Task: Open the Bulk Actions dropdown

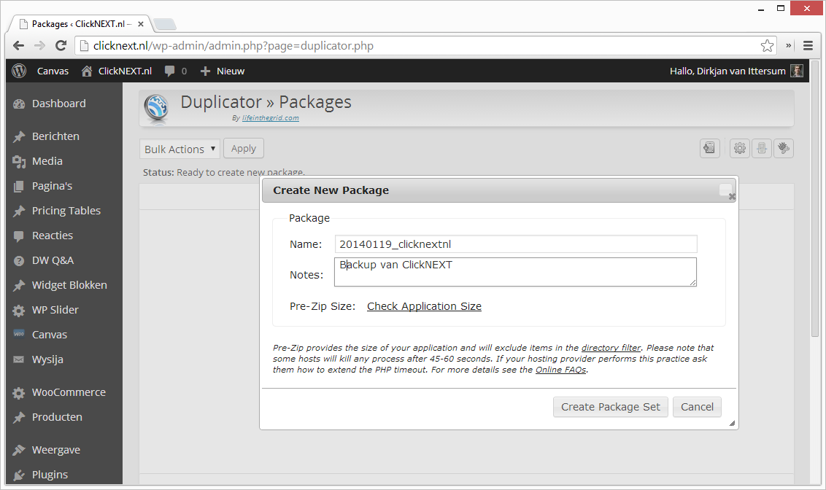Action: pyautogui.click(x=180, y=149)
